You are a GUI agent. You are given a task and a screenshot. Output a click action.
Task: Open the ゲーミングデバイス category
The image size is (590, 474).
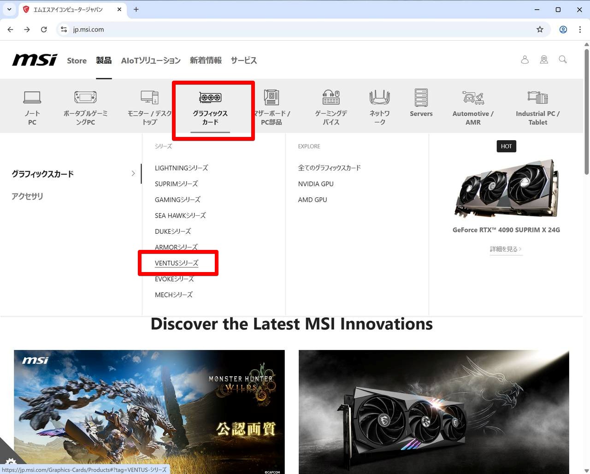331,108
